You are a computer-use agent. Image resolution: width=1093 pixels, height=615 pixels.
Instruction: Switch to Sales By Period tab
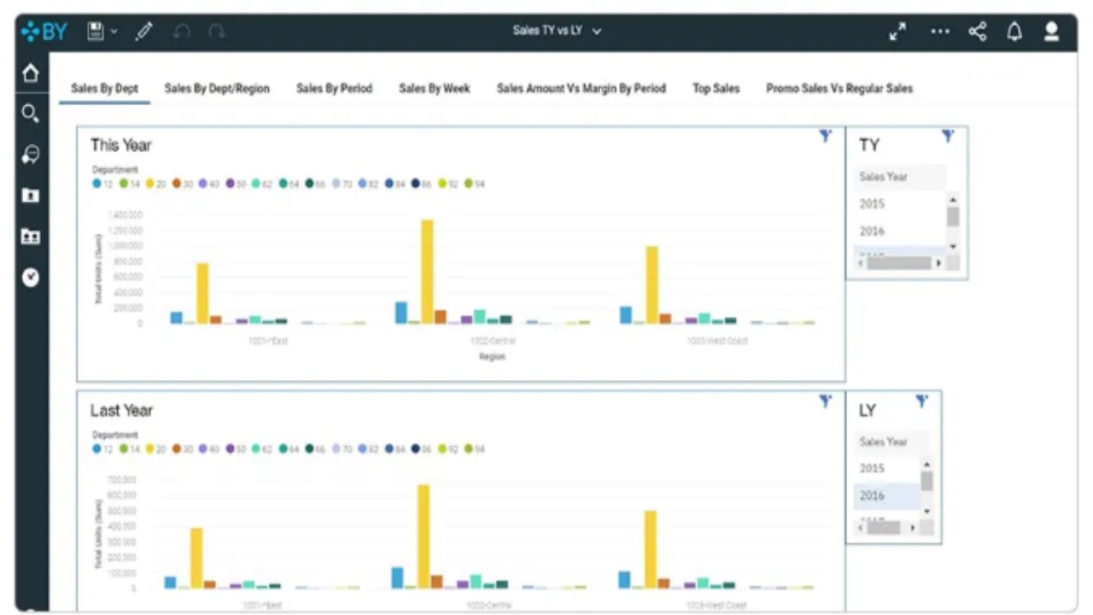pyautogui.click(x=334, y=88)
